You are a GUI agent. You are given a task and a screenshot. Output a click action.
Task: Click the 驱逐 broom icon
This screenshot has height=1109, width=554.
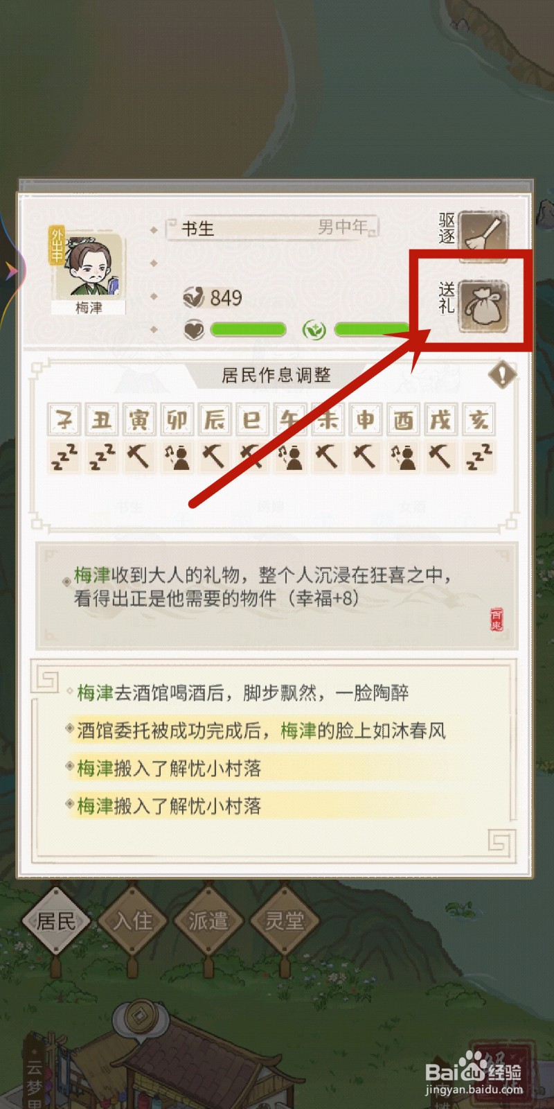click(483, 234)
